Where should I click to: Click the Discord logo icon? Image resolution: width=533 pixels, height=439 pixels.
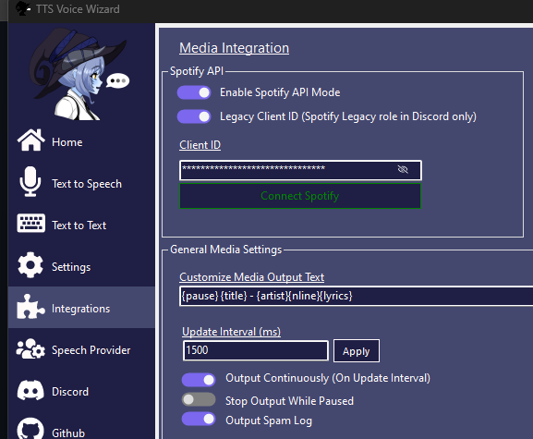(30, 390)
